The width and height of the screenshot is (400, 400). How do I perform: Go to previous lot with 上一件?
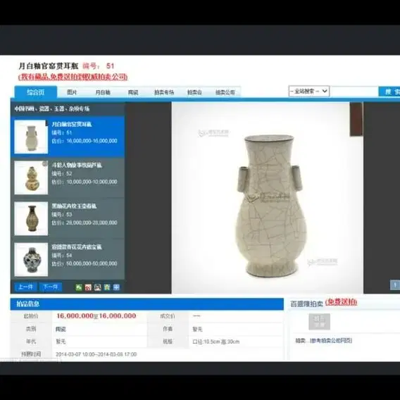coord(25,287)
